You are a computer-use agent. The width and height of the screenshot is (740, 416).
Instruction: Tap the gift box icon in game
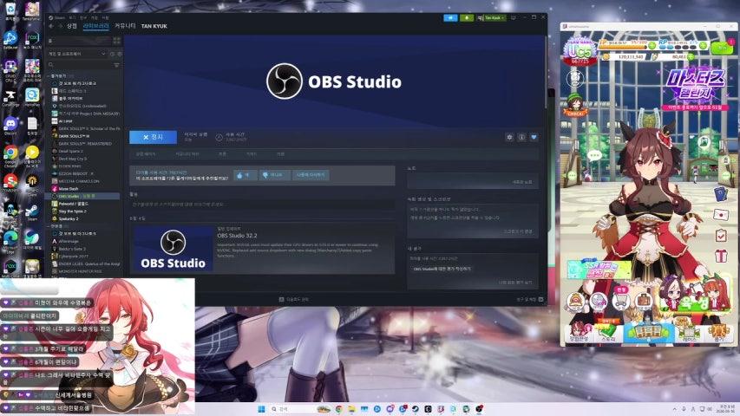pyautogui.click(x=721, y=257)
